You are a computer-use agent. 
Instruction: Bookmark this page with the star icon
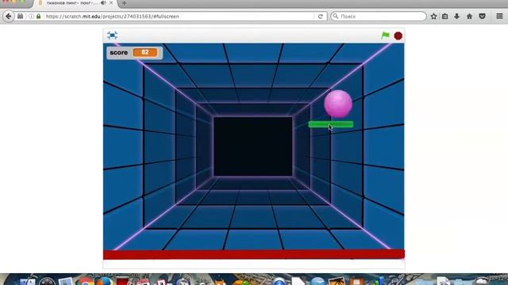click(x=434, y=16)
